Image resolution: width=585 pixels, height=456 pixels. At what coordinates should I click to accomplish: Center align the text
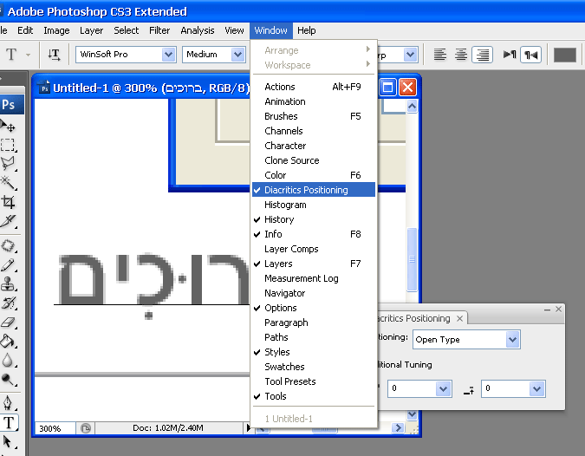point(461,55)
